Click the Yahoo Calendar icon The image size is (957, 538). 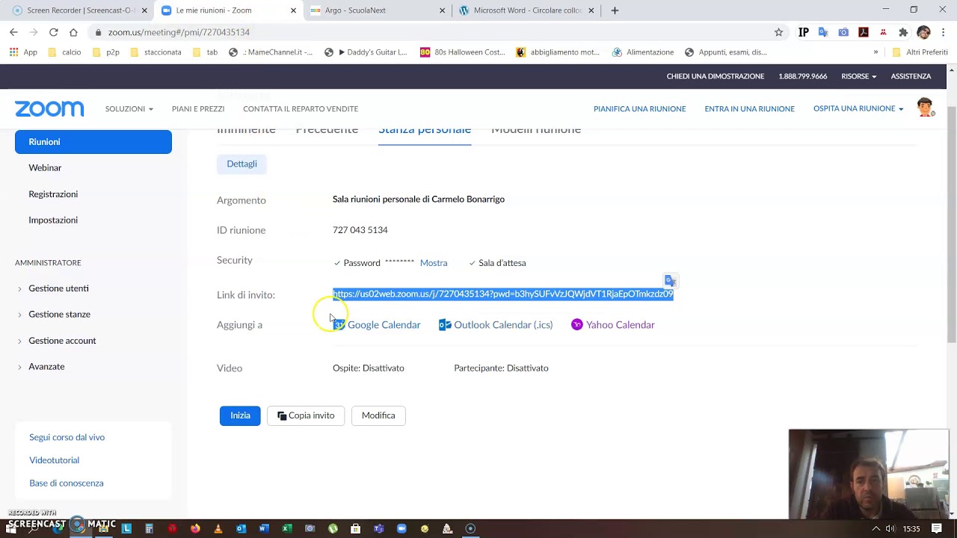[577, 325]
